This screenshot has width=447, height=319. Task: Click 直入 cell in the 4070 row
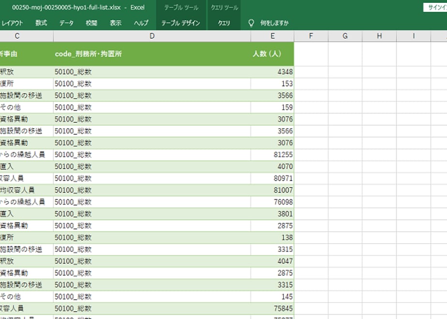coord(27,167)
